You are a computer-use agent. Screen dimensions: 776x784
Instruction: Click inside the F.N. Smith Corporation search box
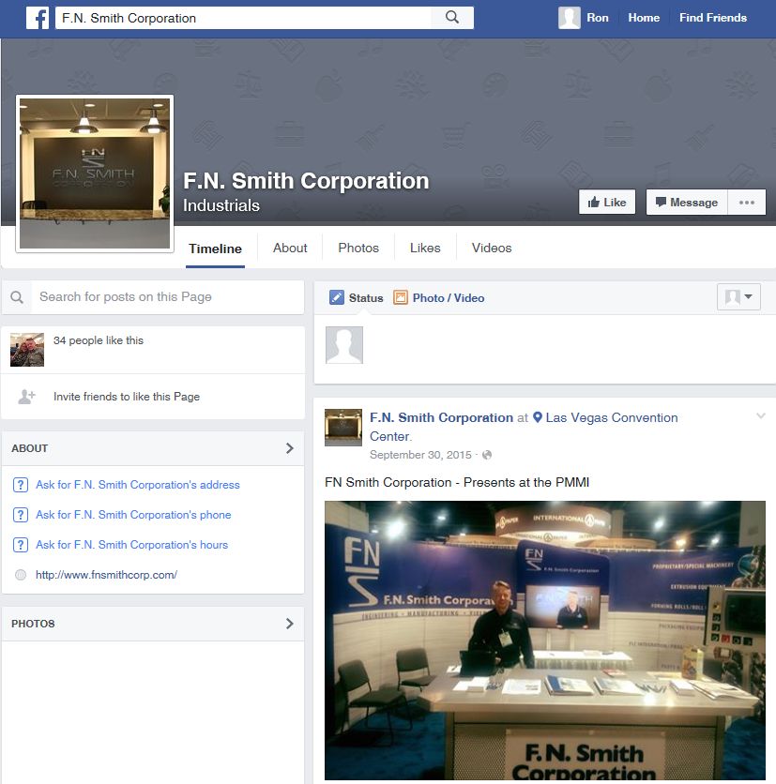point(243,18)
